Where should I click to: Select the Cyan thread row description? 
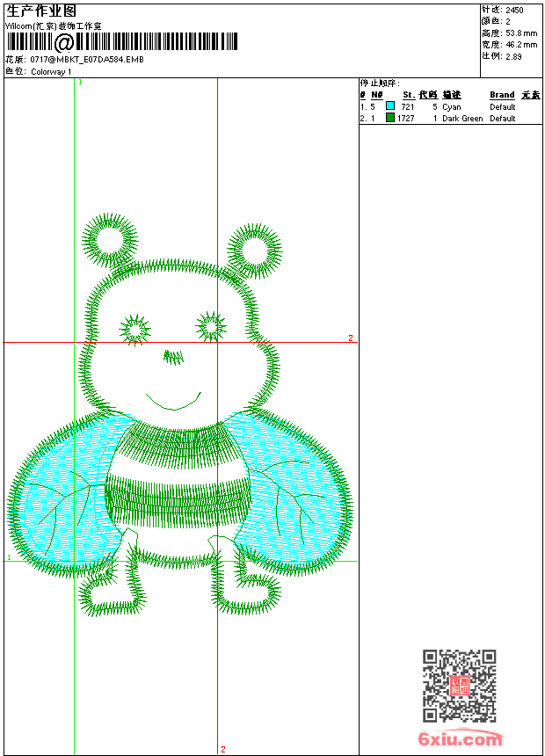[451, 106]
